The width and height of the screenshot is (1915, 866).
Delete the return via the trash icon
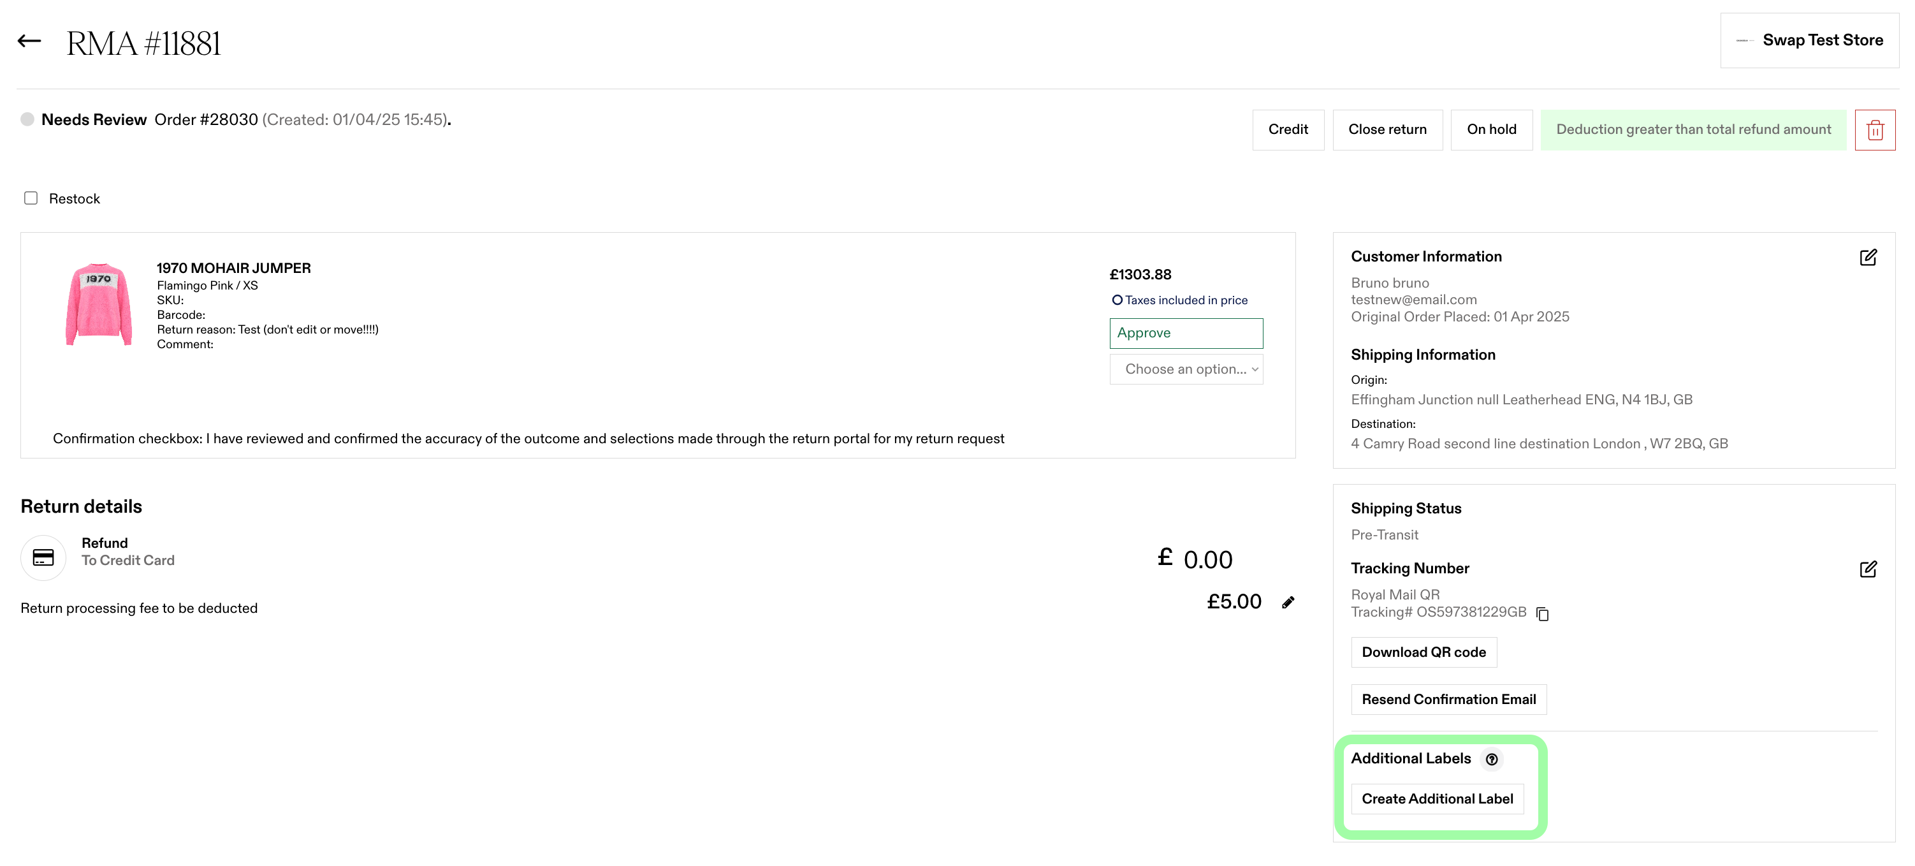coord(1874,130)
